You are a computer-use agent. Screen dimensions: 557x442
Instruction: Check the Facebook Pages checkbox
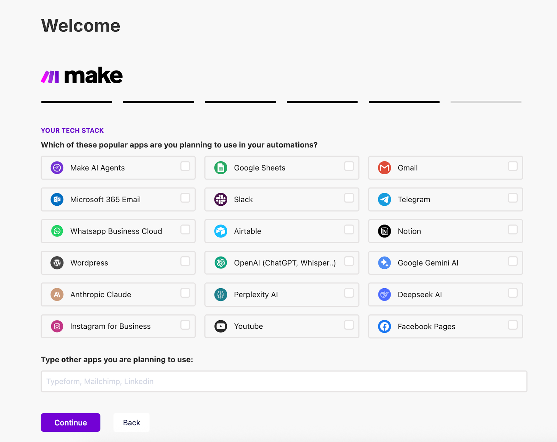pyautogui.click(x=512, y=325)
